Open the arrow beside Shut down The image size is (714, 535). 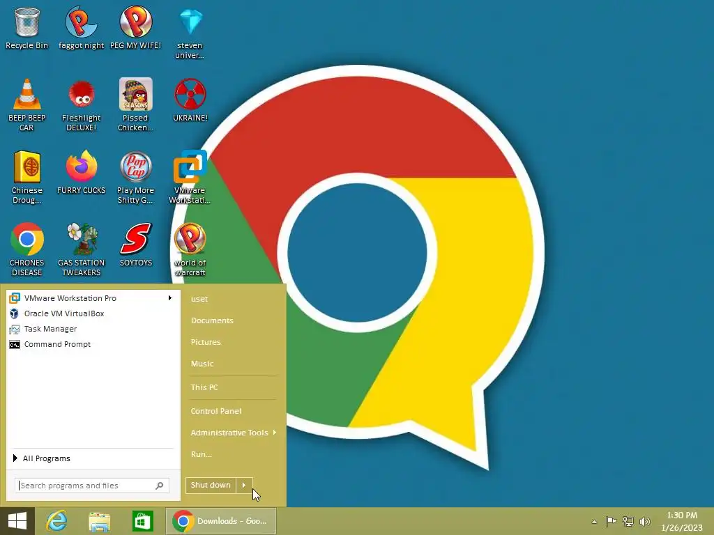244,485
